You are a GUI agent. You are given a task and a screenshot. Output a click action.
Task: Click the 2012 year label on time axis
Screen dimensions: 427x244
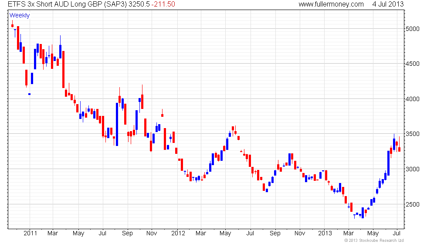tap(178, 234)
